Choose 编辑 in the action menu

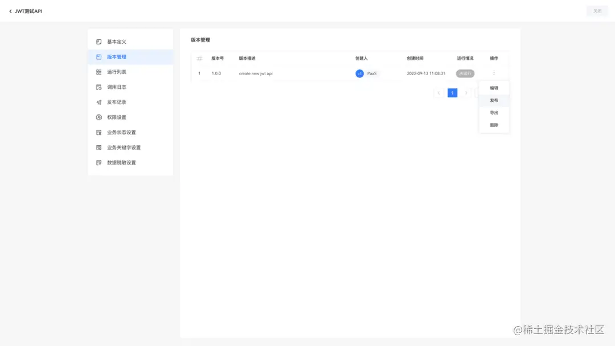494,88
